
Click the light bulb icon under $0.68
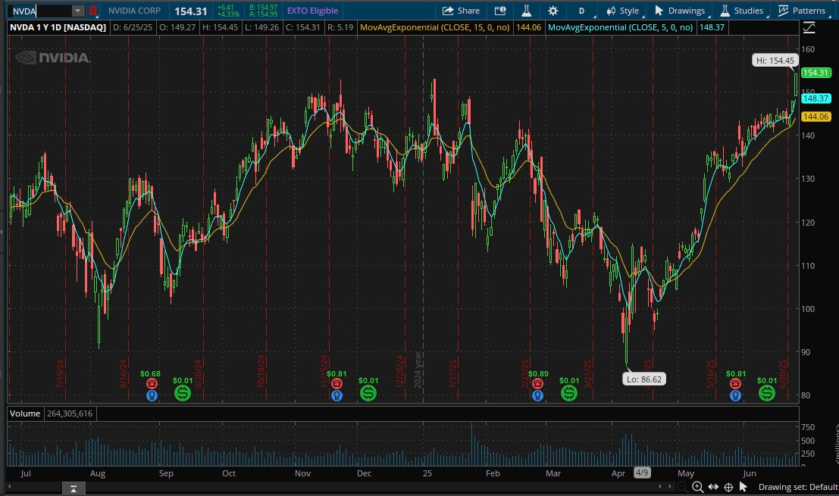(x=152, y=395)
